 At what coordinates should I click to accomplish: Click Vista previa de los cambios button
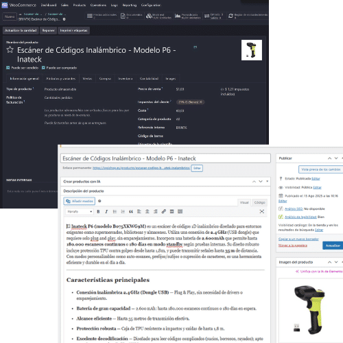(320, 169)
